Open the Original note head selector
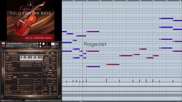The image size is (182, 102). (x=26, y=75)
